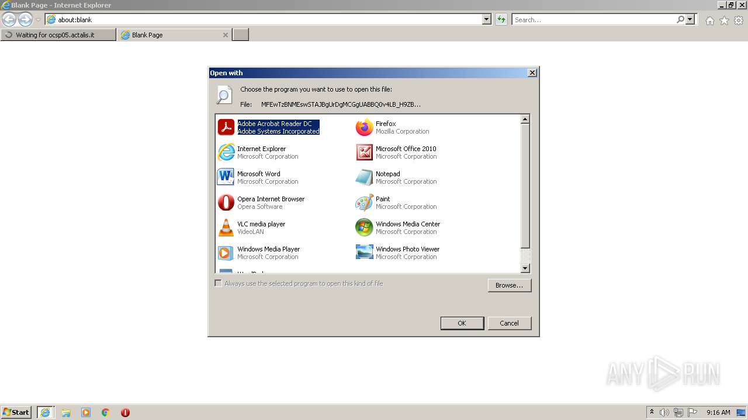The image size is (748, 420).
Task: Launch Opera from the taskbar
Action: click(125, 412)
